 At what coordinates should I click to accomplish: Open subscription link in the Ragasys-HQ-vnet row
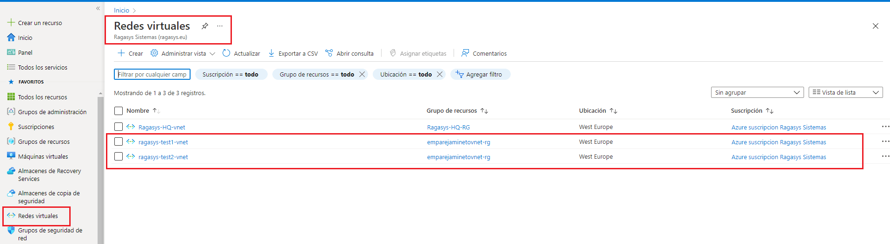pos(779,127)
